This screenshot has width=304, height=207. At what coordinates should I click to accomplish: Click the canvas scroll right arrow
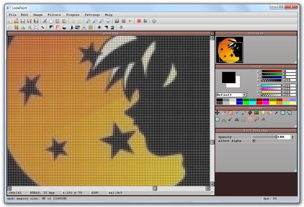[x=208, y=188]
